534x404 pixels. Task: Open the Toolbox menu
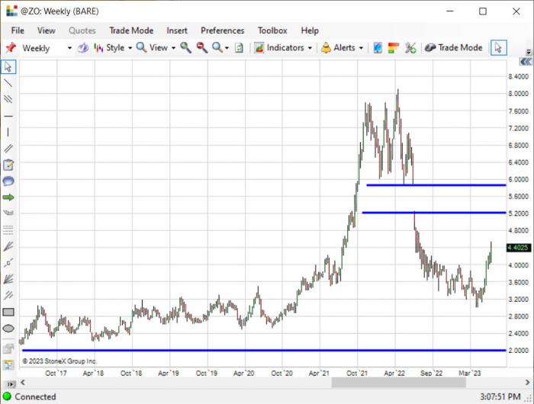[272, 30]
